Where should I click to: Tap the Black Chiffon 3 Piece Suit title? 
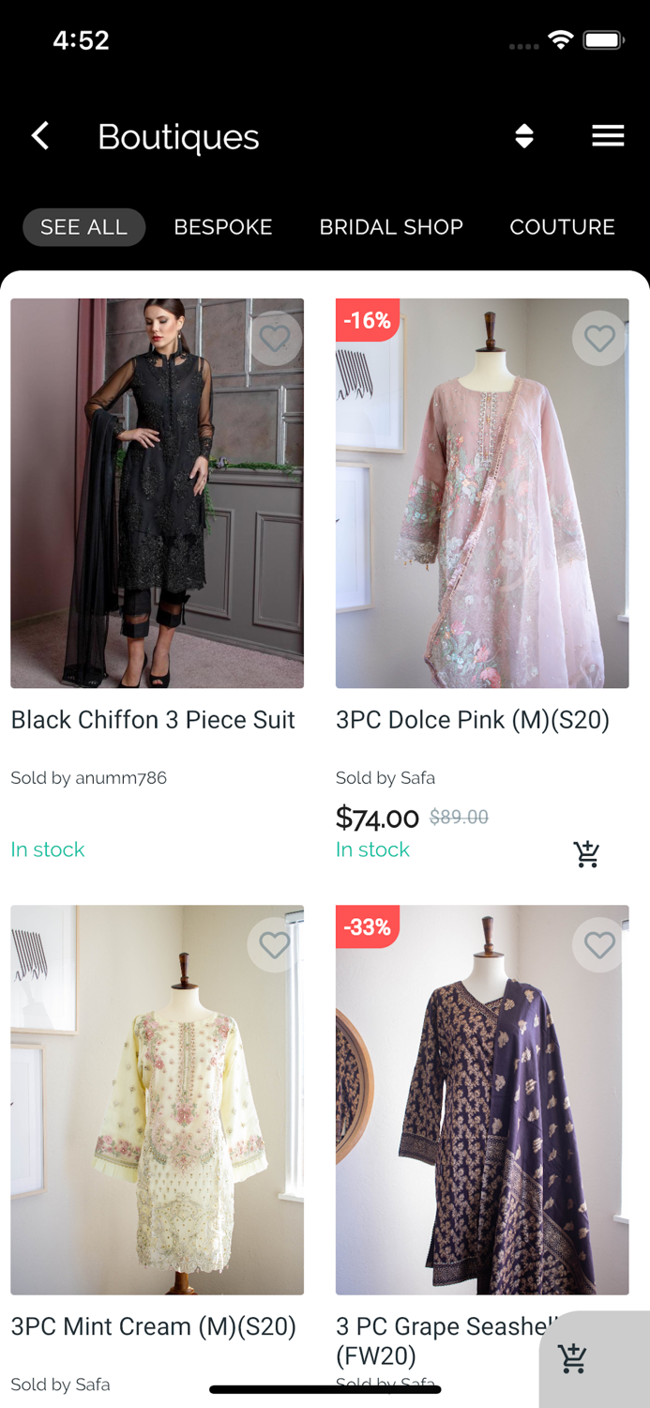153,720
